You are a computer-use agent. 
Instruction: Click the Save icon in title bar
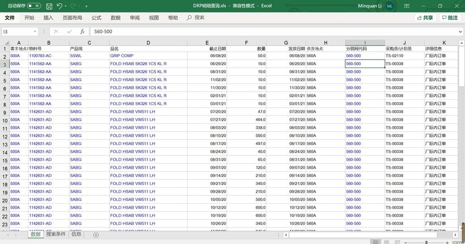pyautogui.click(x=49, y=6)
